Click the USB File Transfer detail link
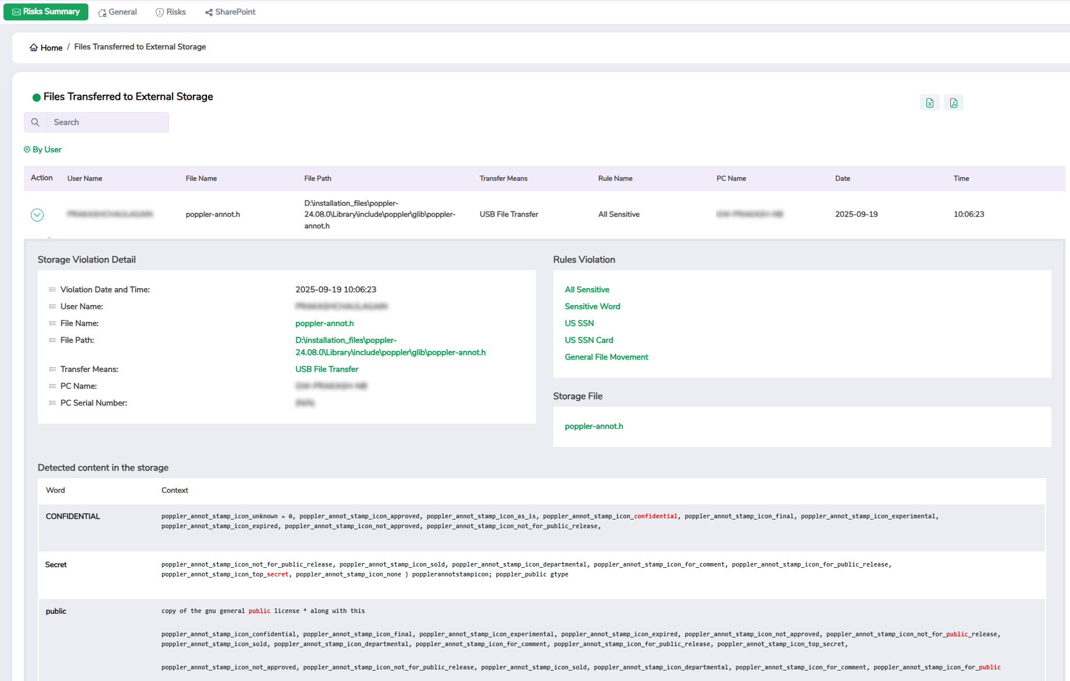 click(x=327, y=369)
